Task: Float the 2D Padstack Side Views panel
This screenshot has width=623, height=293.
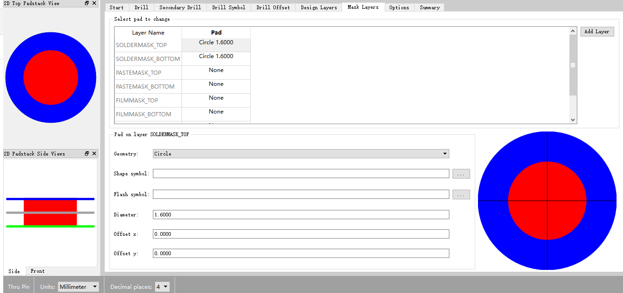Action: (x=87, y=154)
